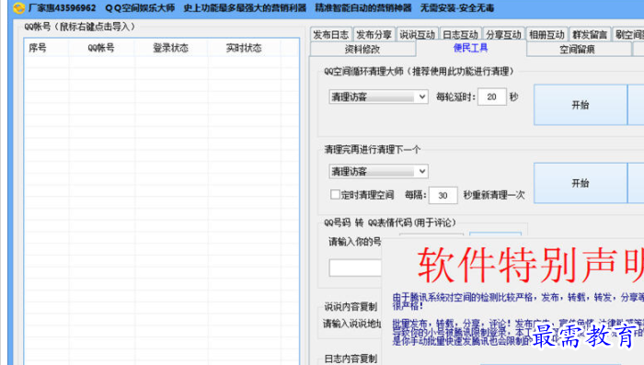Click the 每轮延时 seconds field showing 20
The image size is (644, 365).
point(492,97)
